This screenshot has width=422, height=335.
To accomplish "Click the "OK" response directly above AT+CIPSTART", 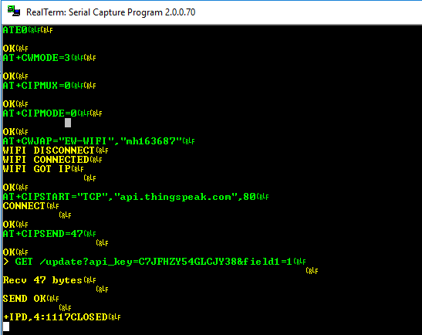I will click(x=15, y=188).
